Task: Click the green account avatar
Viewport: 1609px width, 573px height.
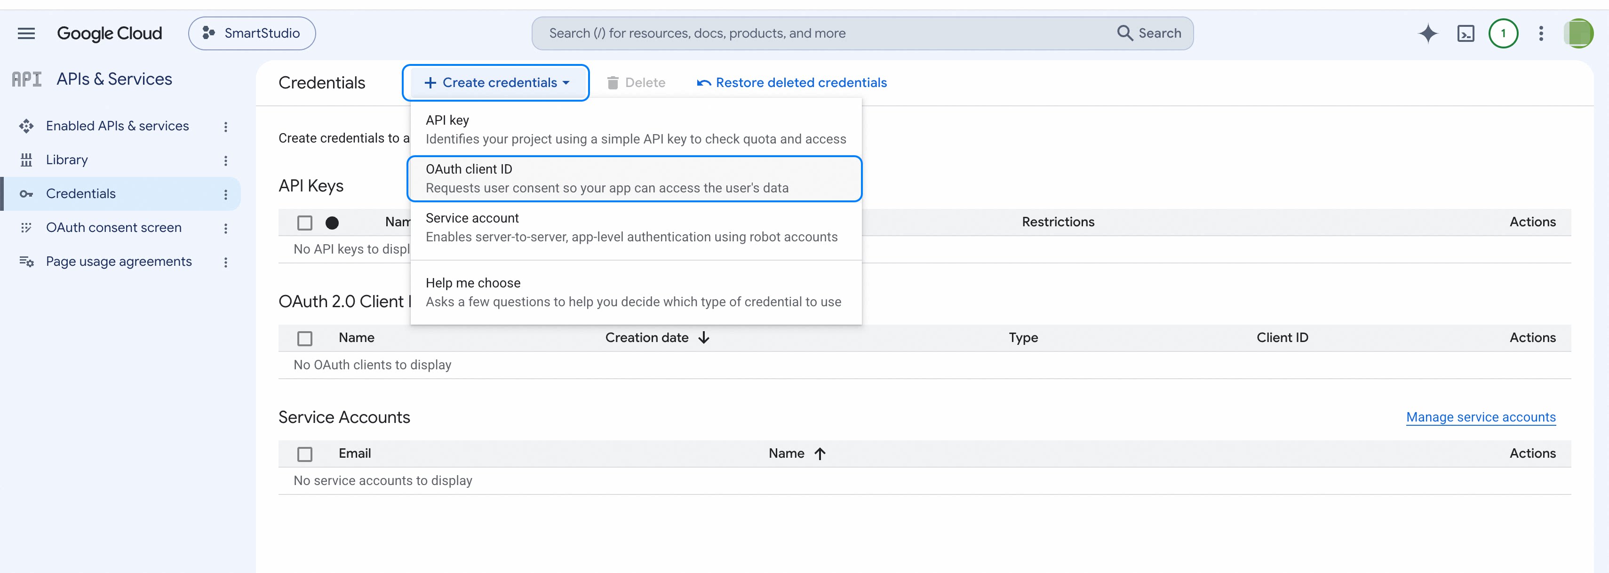Action: pos(1578,33)
